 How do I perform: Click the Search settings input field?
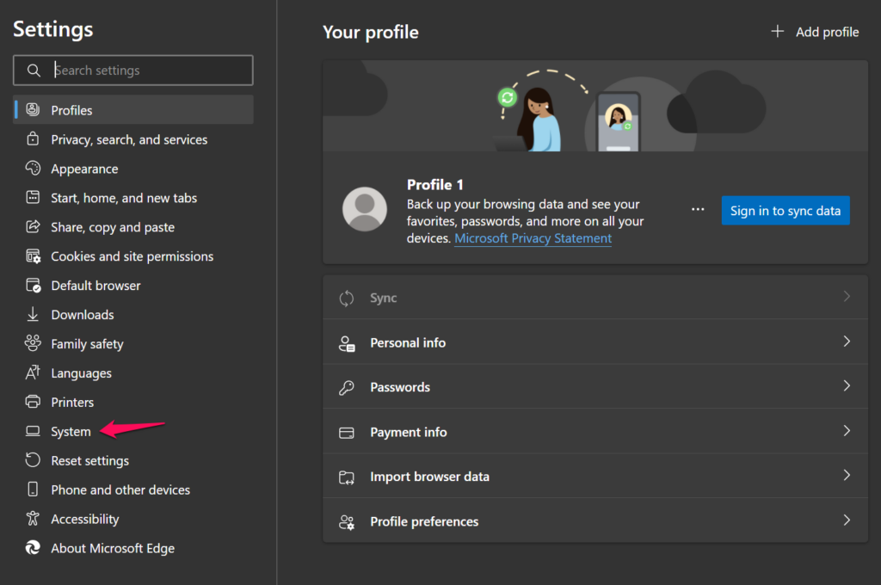pyautogui.click(x=133, y=71)
